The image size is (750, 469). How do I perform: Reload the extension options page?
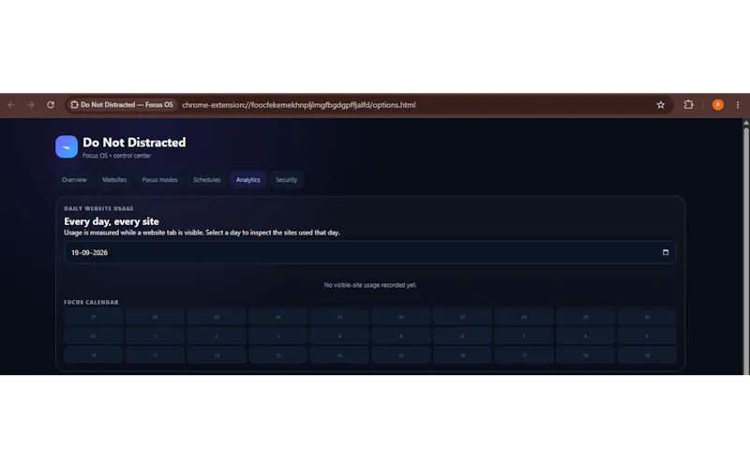coord(51,105)
